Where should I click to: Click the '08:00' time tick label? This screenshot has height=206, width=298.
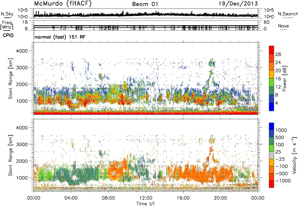point(108,198)
